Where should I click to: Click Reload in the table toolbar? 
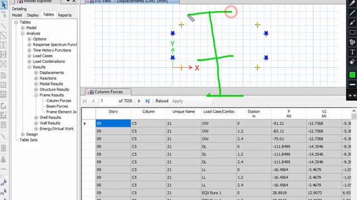[162, 101]
